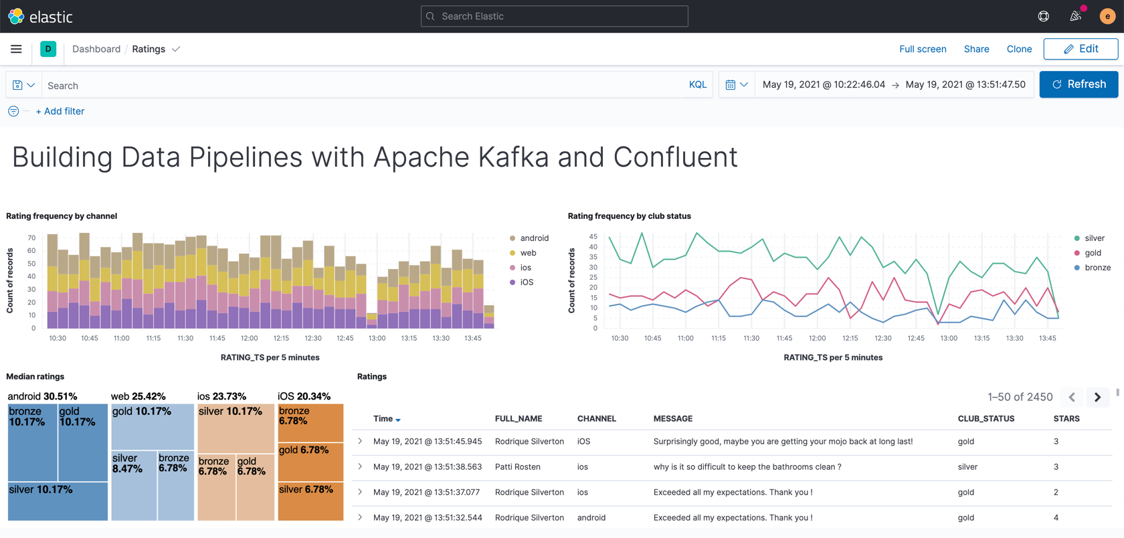
Task: Click the 1–50 of 2450 page count
Action: [x=1020, y=397]
